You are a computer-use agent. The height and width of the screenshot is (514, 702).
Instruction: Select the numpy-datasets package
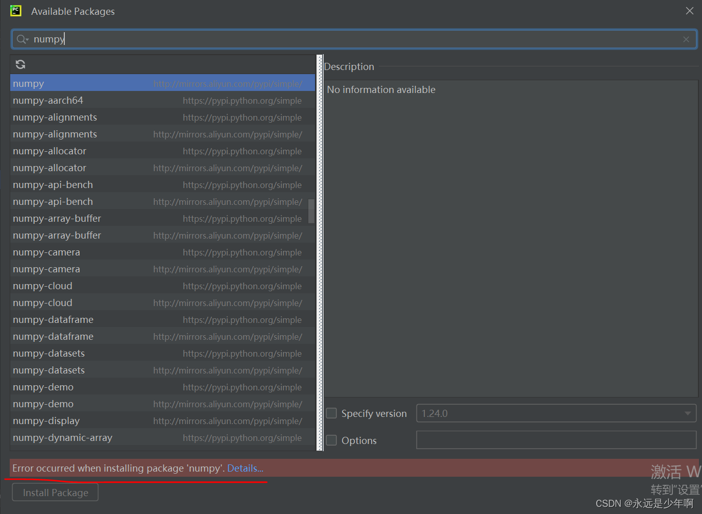[102, 353]
